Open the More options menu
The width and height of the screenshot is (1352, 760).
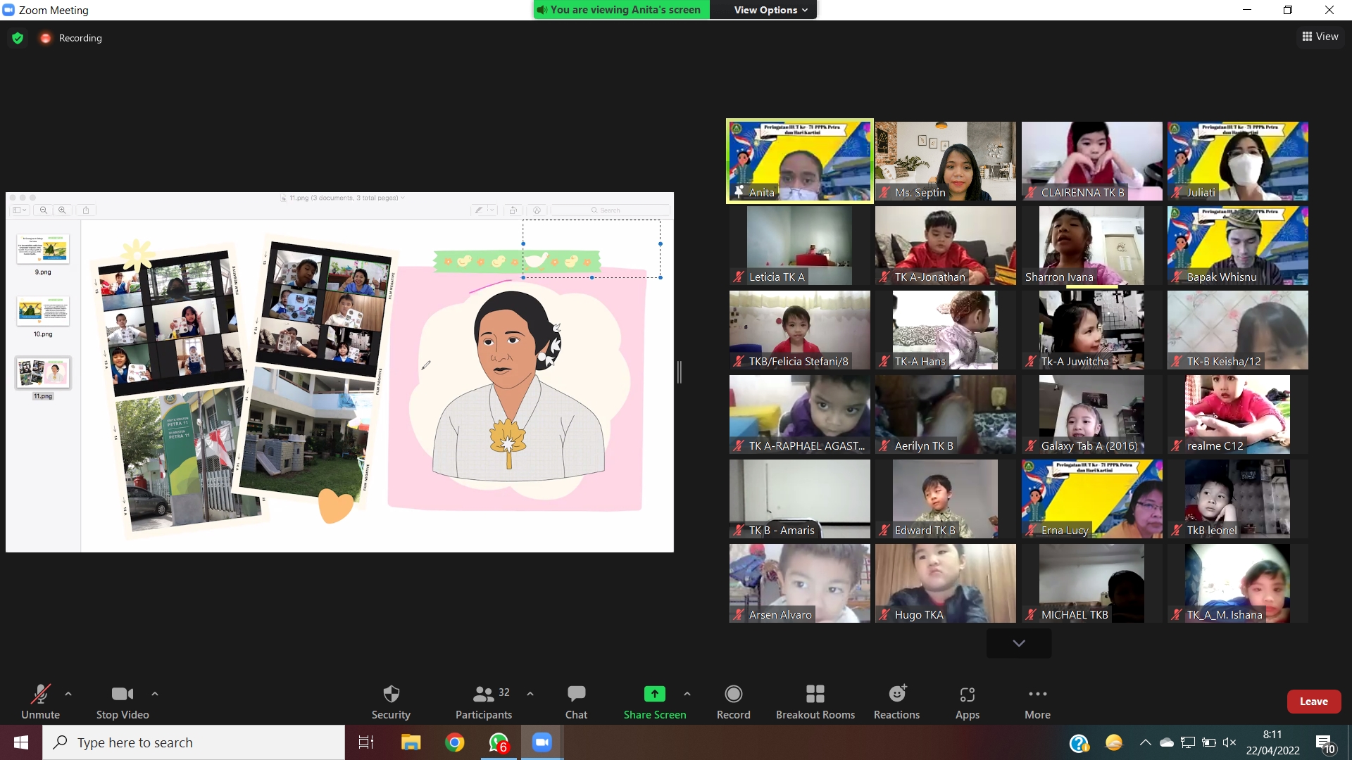(x=1037, y=702)
